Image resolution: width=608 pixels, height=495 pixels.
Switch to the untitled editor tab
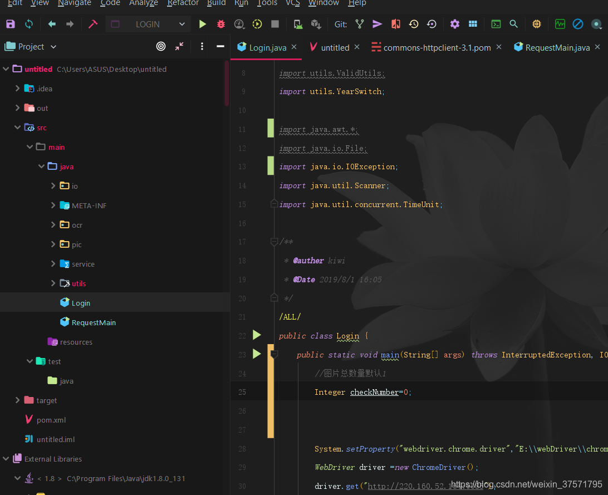[335, 47]
